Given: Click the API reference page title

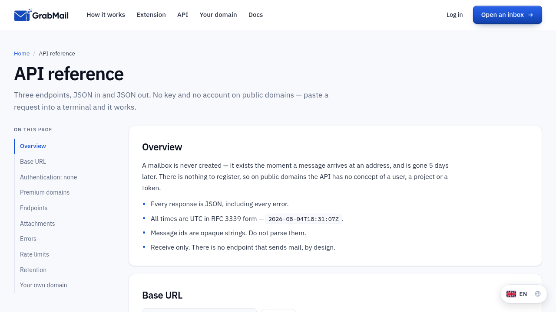Looking at the screenshot, I should pos(69,74).
